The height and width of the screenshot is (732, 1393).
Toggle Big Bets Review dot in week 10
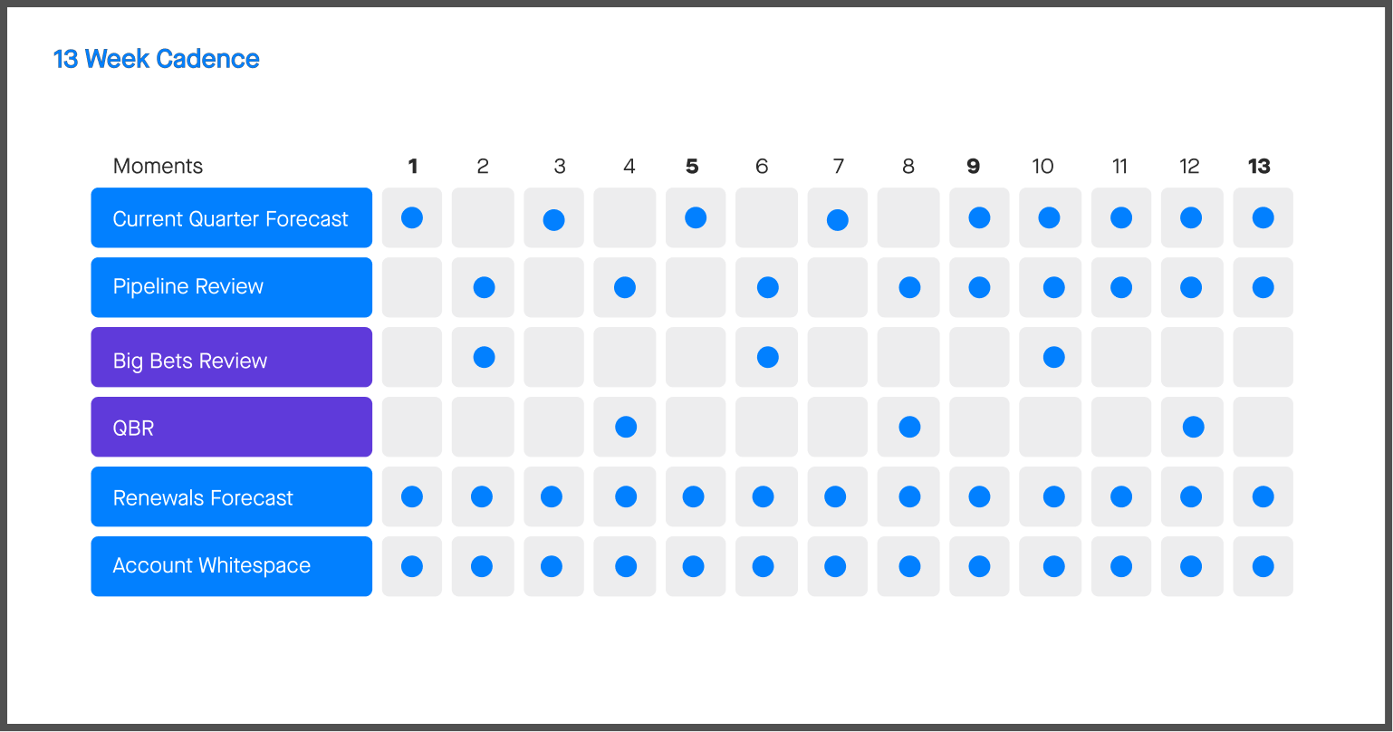[1053, 357]
